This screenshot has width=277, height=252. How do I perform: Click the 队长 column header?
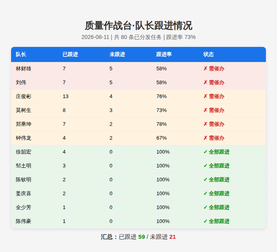tap(20, 54)
